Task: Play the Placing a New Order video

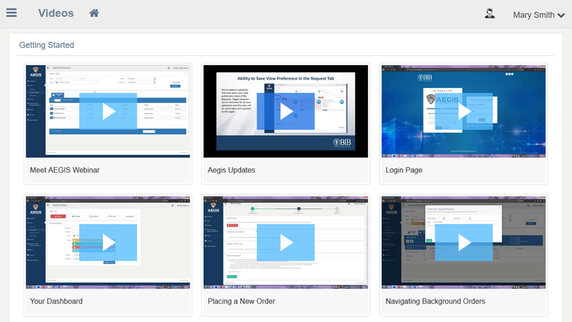Action: point(285,243)
